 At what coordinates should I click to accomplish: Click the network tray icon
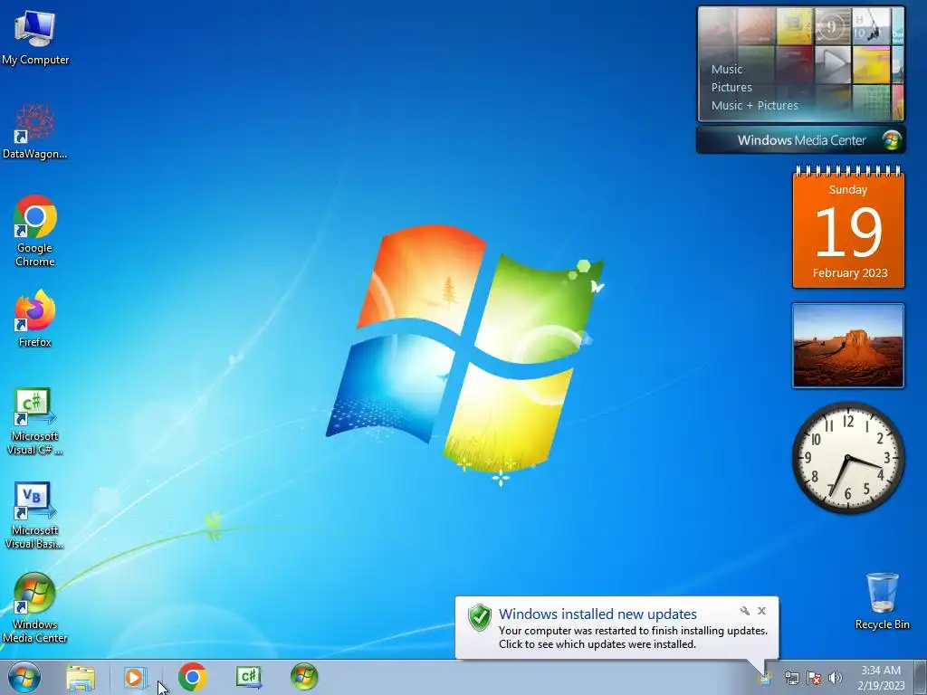(791, 678)
